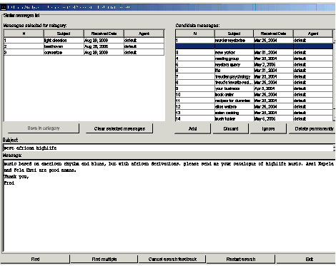Click the greyed Save in category button
Image resolution: width=336 pixels, height=266 pixels.
44,128
